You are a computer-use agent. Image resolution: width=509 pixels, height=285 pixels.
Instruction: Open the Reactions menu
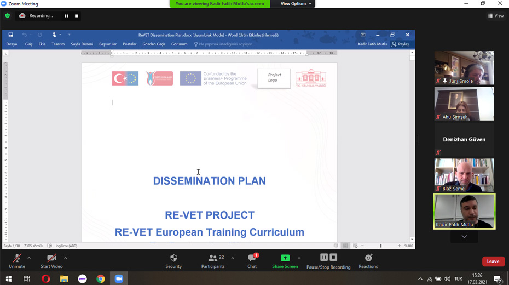tap(368, 258)
